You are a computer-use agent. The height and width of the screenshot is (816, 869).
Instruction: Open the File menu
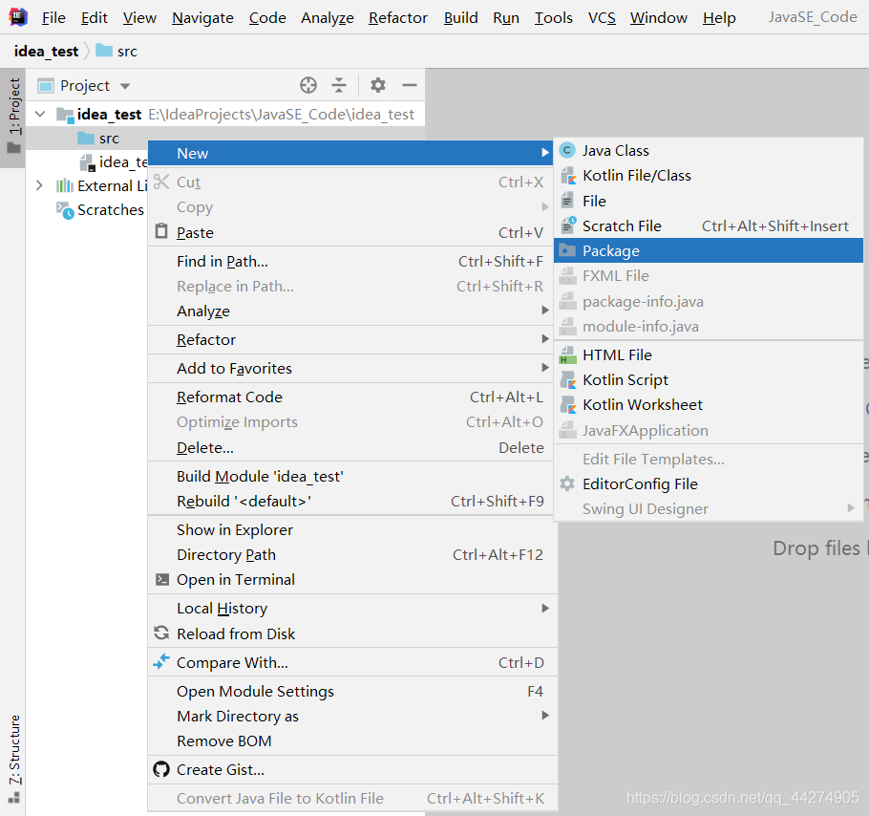pyautogui.click(x=53, y=18)
